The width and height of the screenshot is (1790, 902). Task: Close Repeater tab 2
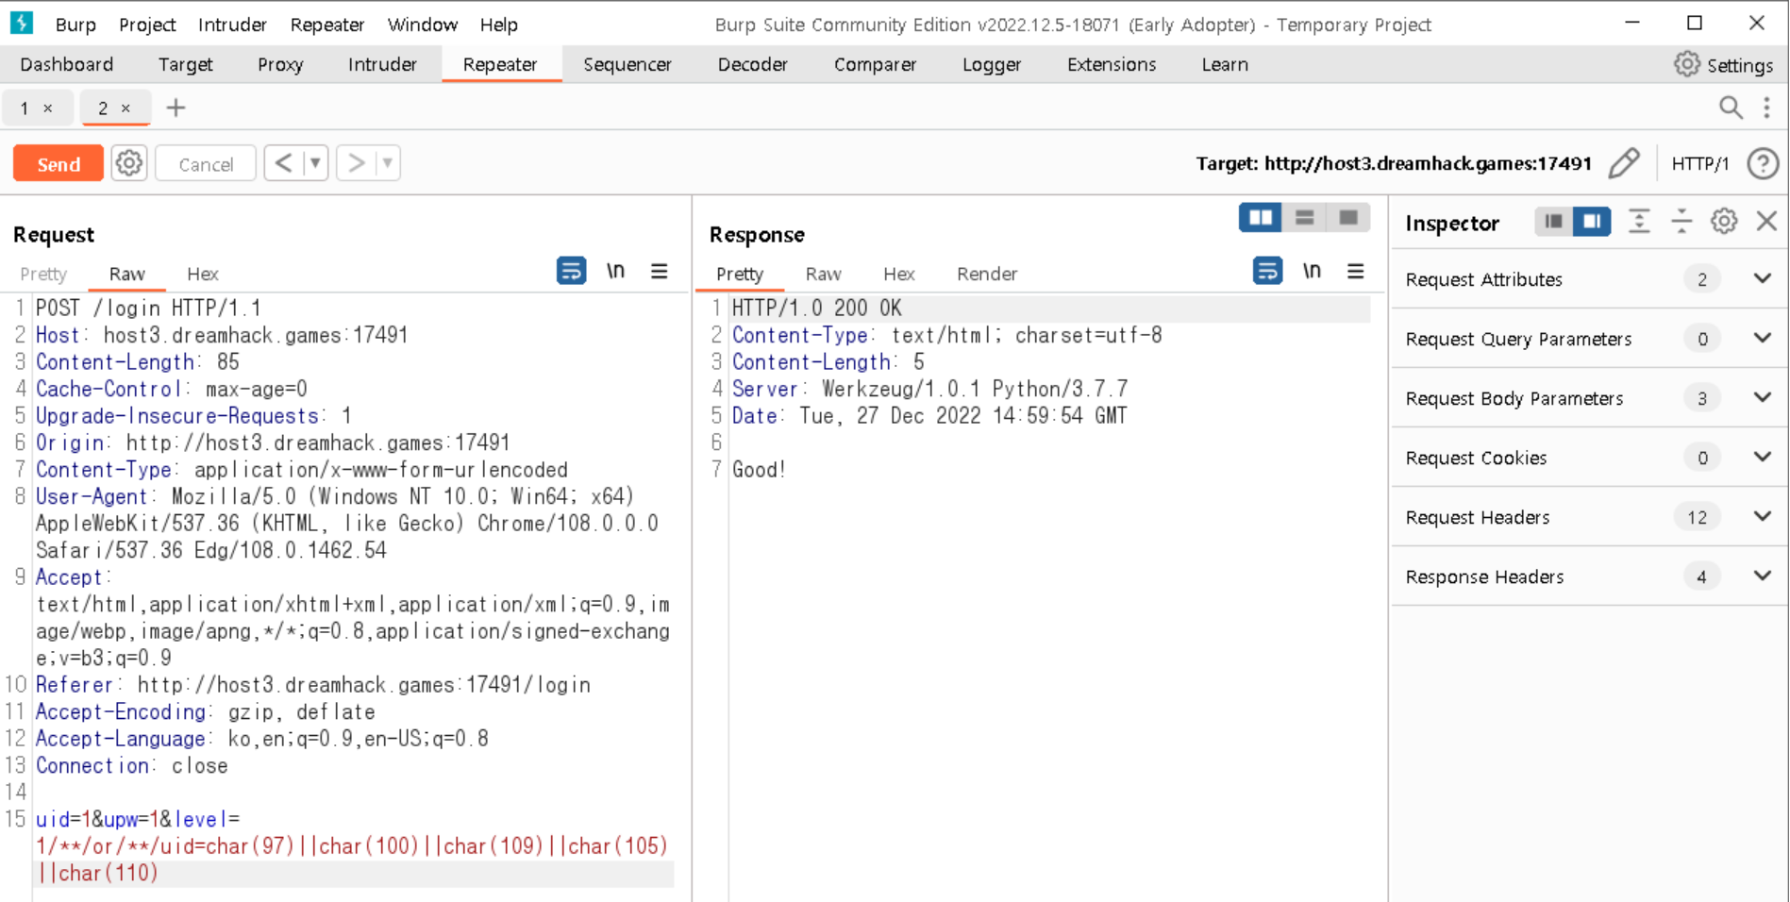point(125,109)
